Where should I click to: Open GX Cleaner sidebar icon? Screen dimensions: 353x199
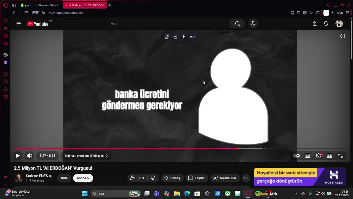point(6,29)
